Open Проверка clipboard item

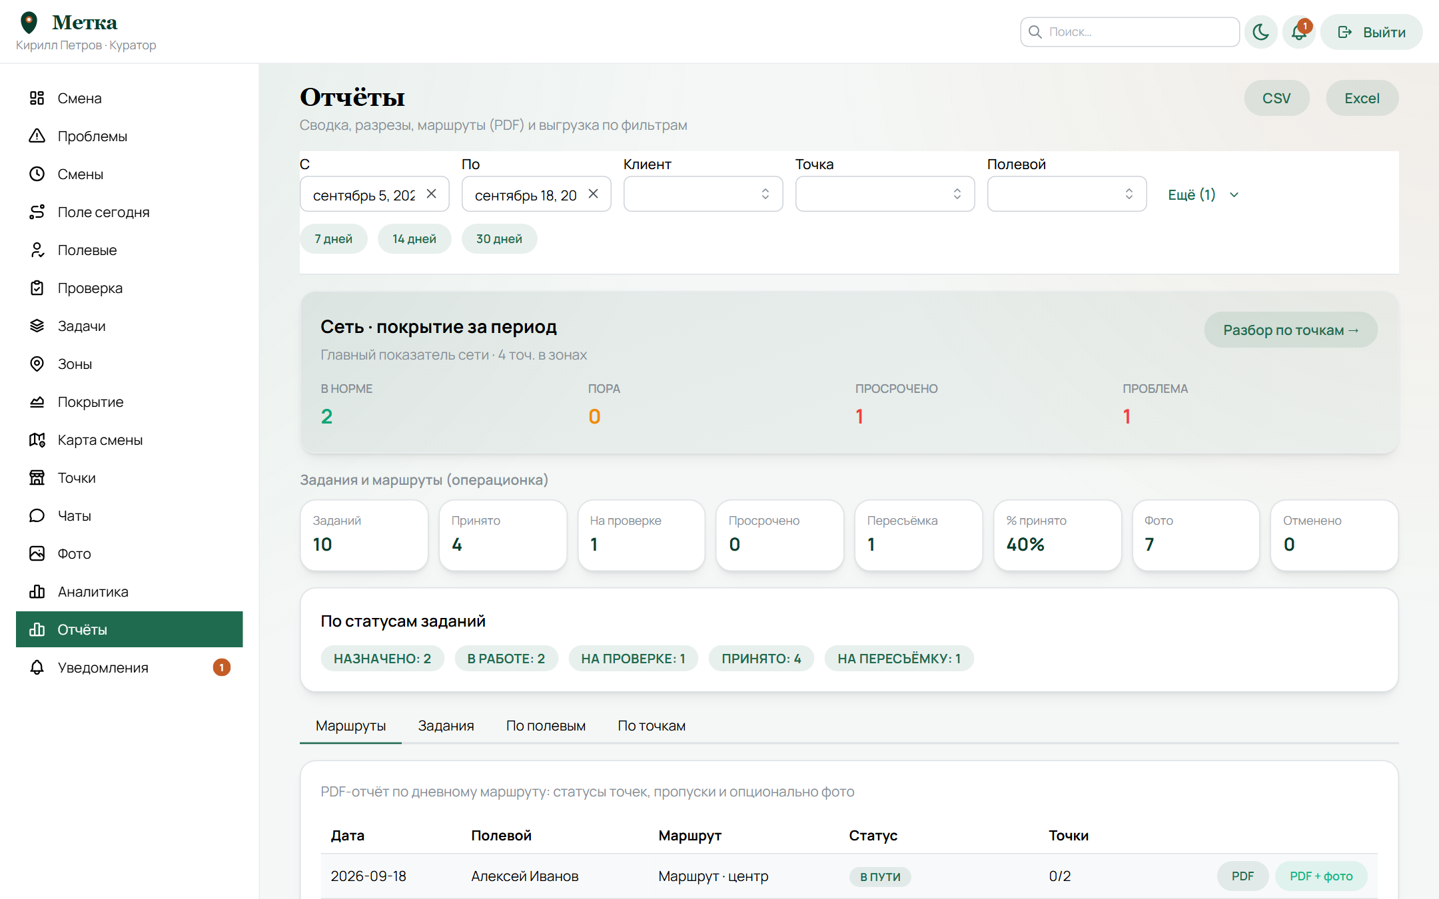(x=129, y=288)
